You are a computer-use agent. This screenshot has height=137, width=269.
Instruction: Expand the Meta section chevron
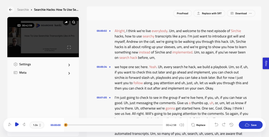[x=69, y=73]
